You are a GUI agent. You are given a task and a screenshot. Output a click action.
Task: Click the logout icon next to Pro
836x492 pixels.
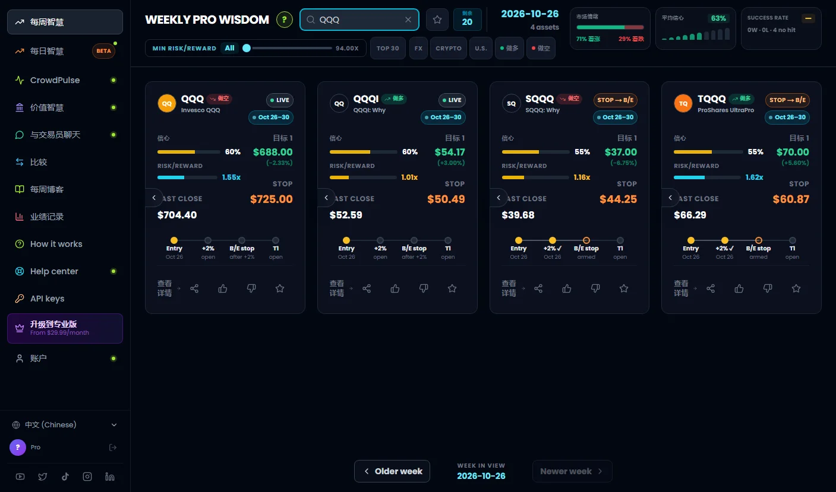[x=113, y=447]
